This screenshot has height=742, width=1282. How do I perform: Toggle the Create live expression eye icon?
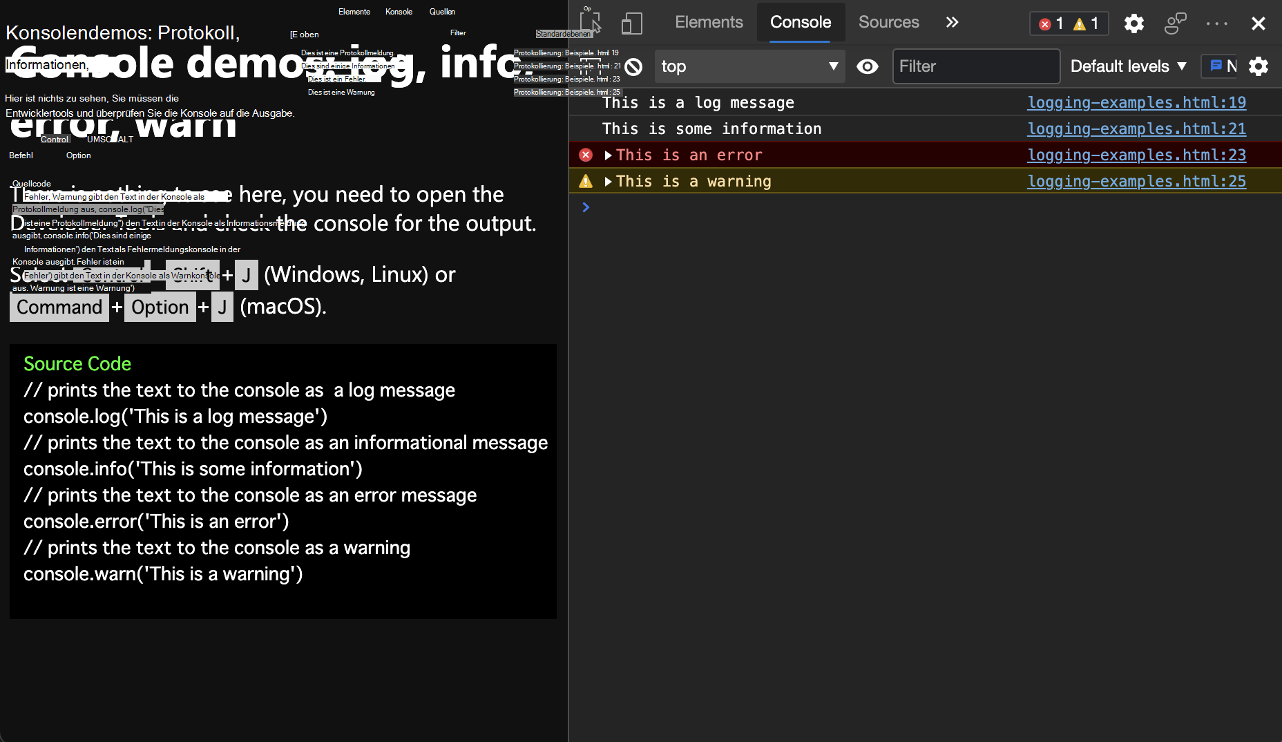[x=868, y=66]
